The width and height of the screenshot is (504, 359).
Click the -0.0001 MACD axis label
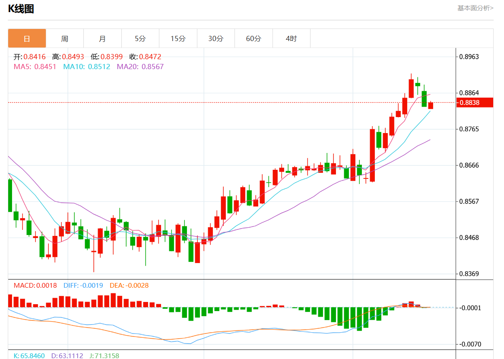(470, 308)
